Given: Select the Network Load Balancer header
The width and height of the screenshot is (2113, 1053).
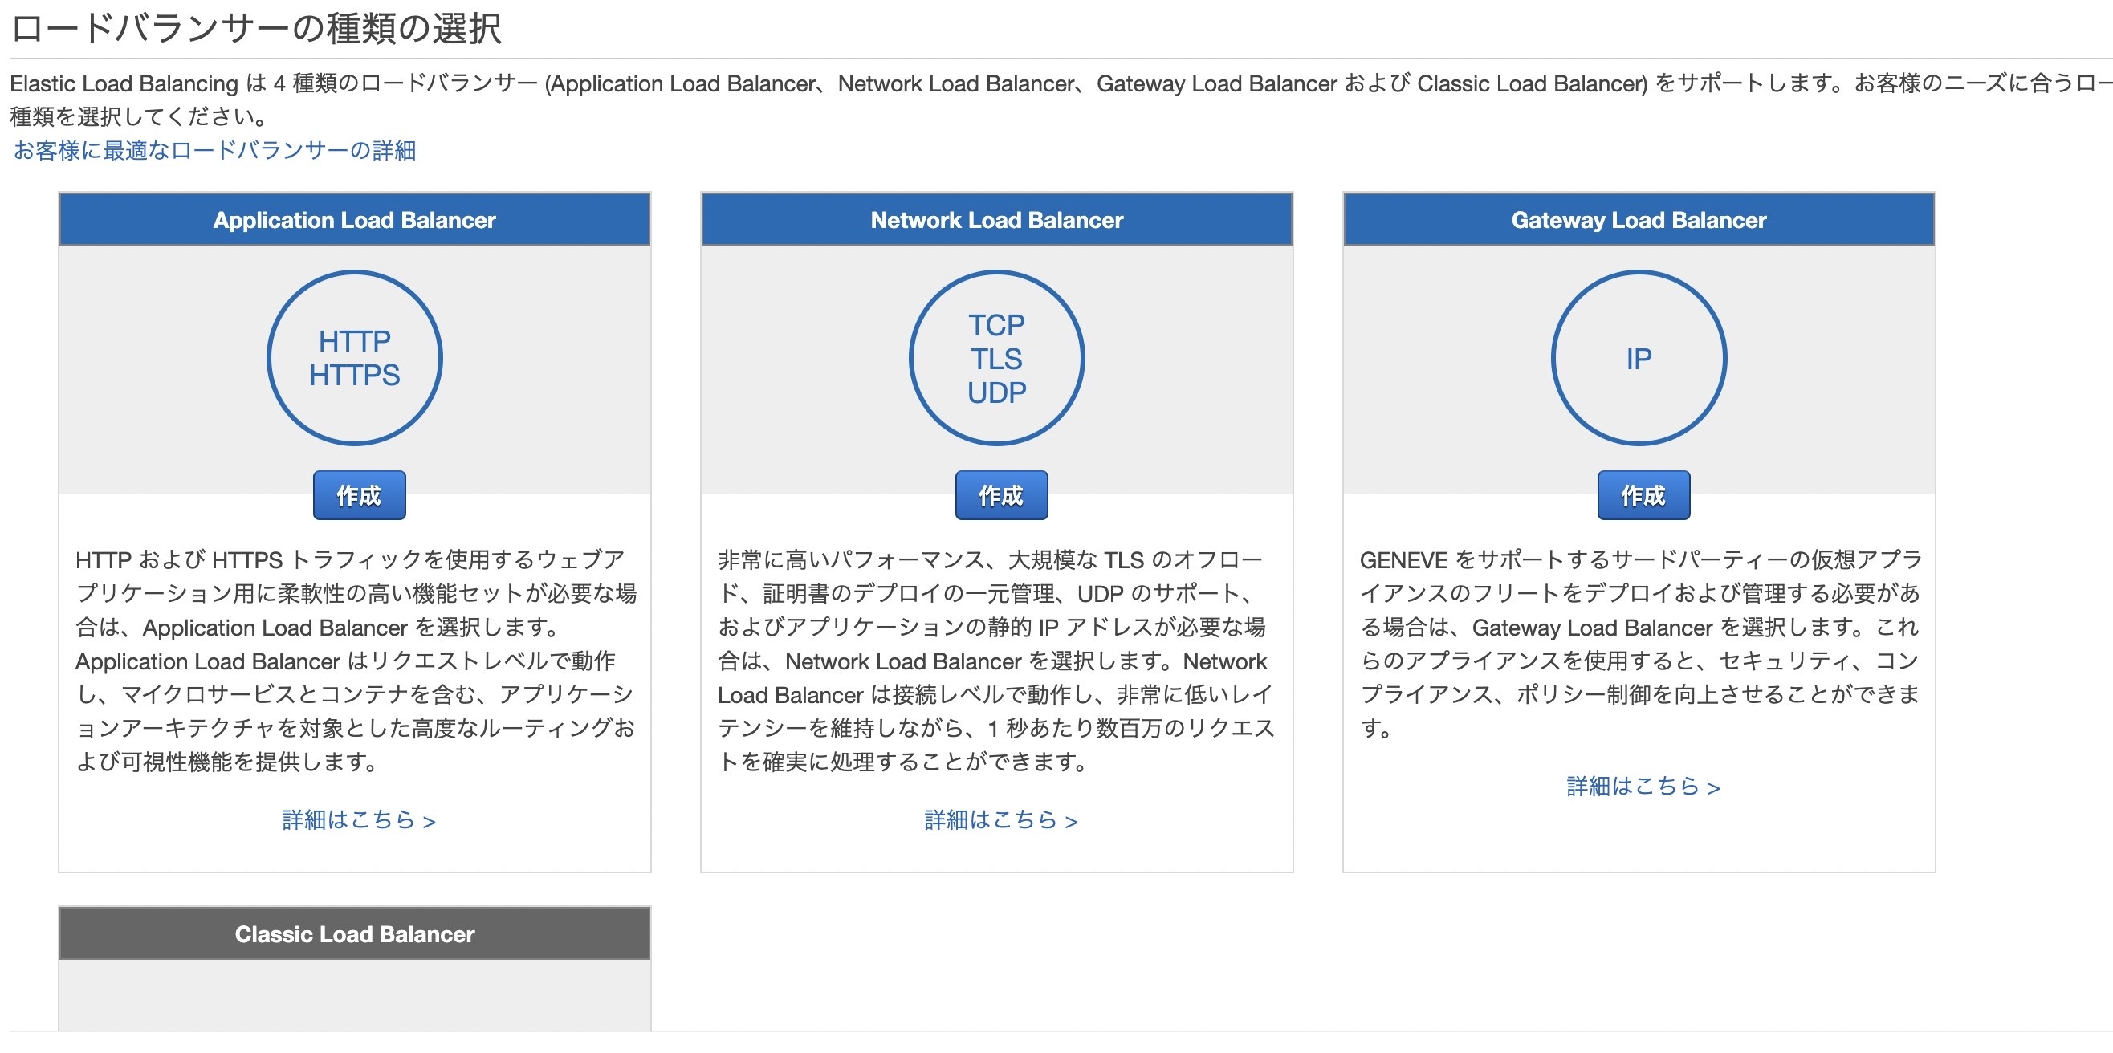Looking at the screenshot, I should click(995, 220).
